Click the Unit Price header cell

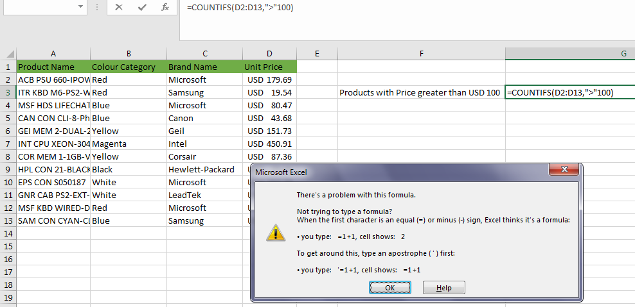(x=270, y=67)
